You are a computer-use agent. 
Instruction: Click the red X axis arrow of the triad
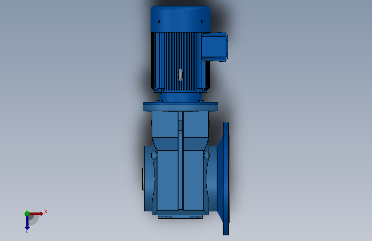point(36,214)
